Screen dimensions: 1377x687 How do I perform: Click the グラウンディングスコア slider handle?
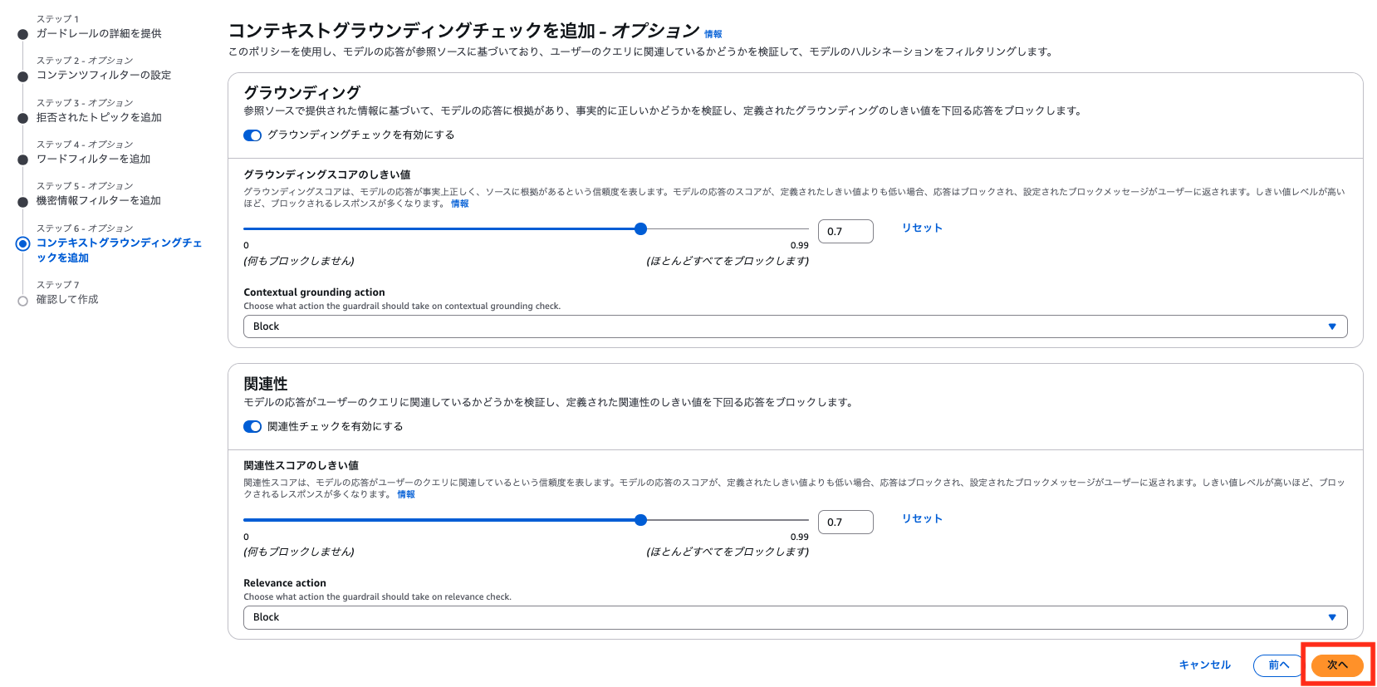click(x=640, y=228)
